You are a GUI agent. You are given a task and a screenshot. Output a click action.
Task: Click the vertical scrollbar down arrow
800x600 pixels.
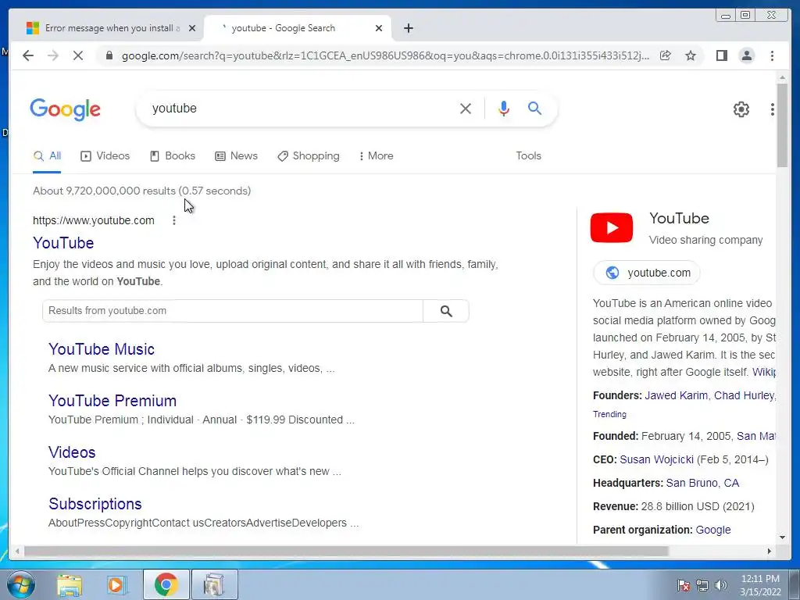782,537
